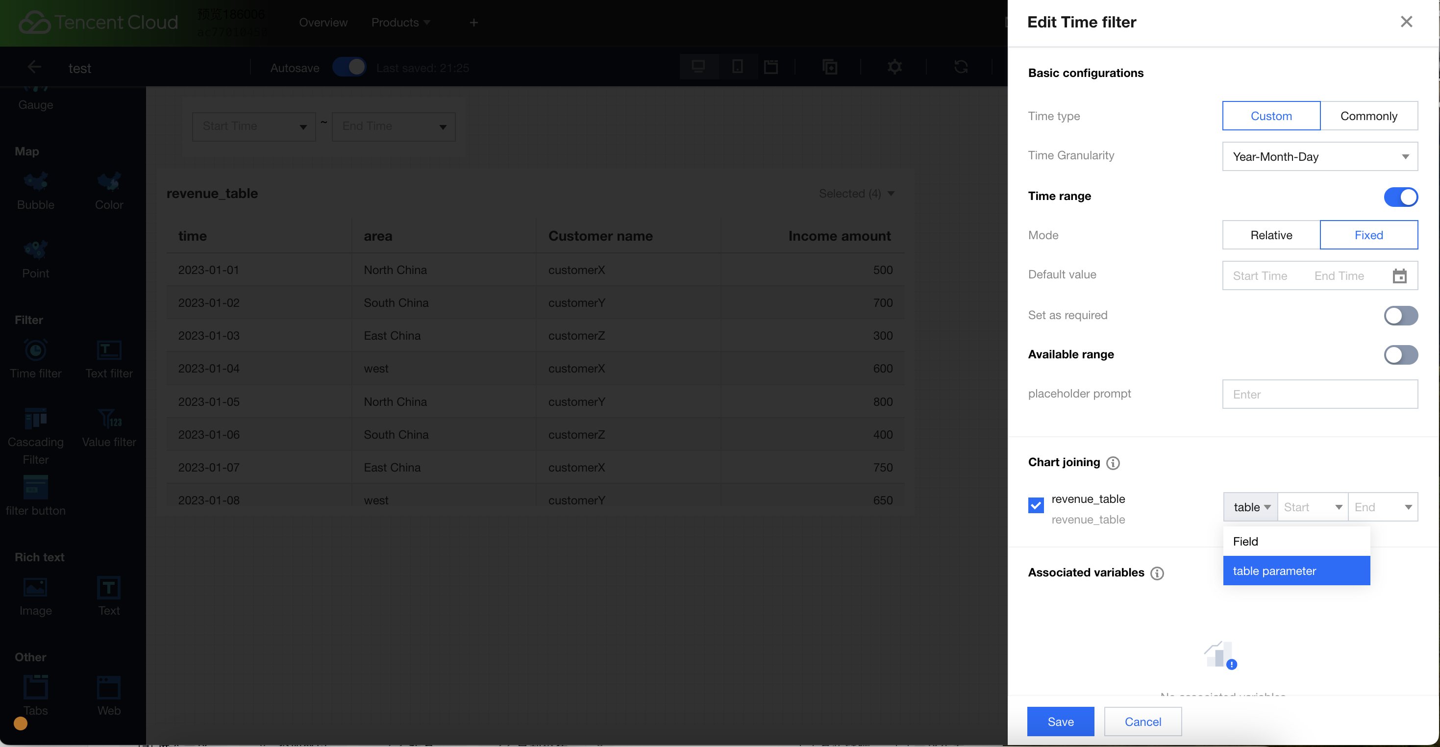Viewport: 1440px width, 747px height.
Task: Select the Commonly time type tab
Action: pos(1368,116)
